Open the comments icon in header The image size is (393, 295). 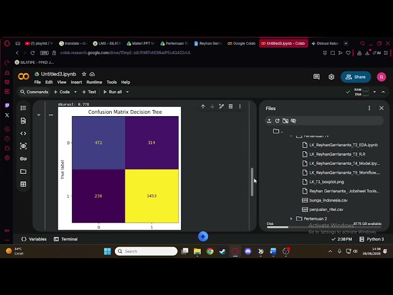pyautogui.click(x=316, y=77)
